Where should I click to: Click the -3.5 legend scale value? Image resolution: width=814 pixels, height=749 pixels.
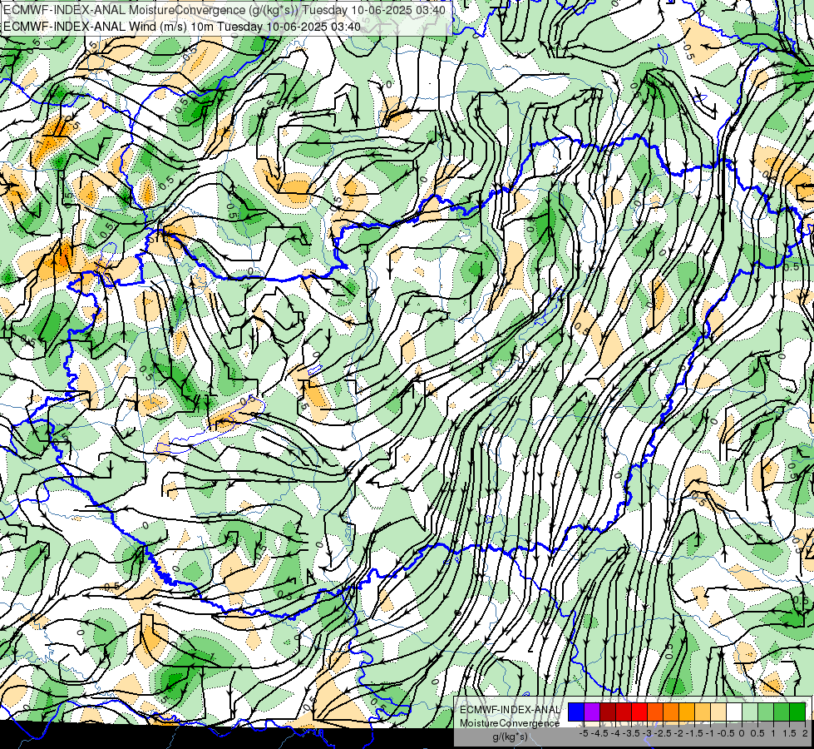click(631, 733)
